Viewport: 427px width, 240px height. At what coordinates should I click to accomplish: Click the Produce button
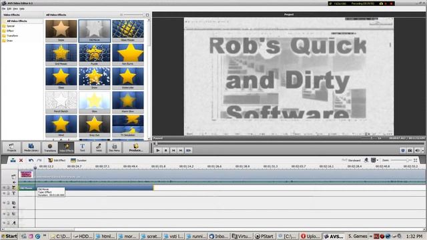pos(136,147)
